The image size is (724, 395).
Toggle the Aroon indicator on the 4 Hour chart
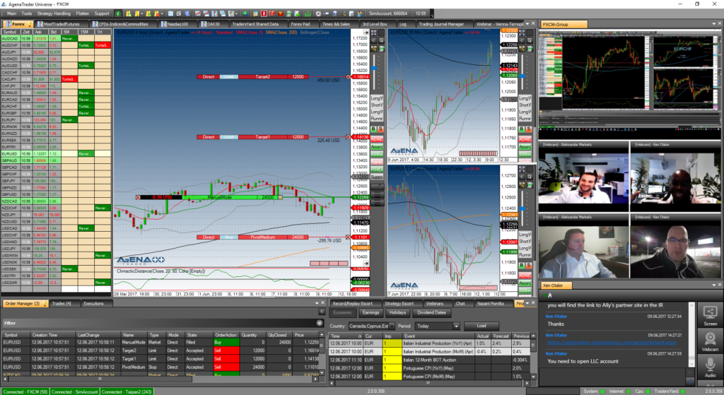(378, 147)
